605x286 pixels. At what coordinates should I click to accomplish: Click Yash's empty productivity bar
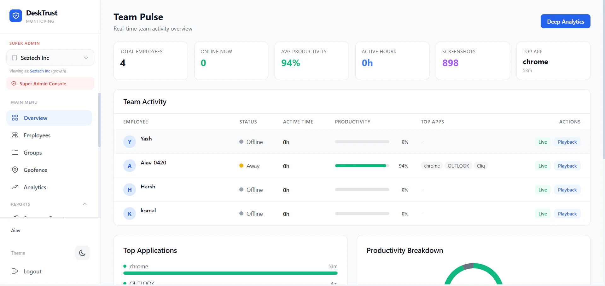(362, 142)
